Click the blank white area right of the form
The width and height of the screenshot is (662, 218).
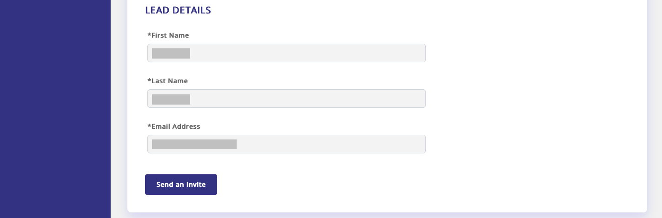coord(535,102)
